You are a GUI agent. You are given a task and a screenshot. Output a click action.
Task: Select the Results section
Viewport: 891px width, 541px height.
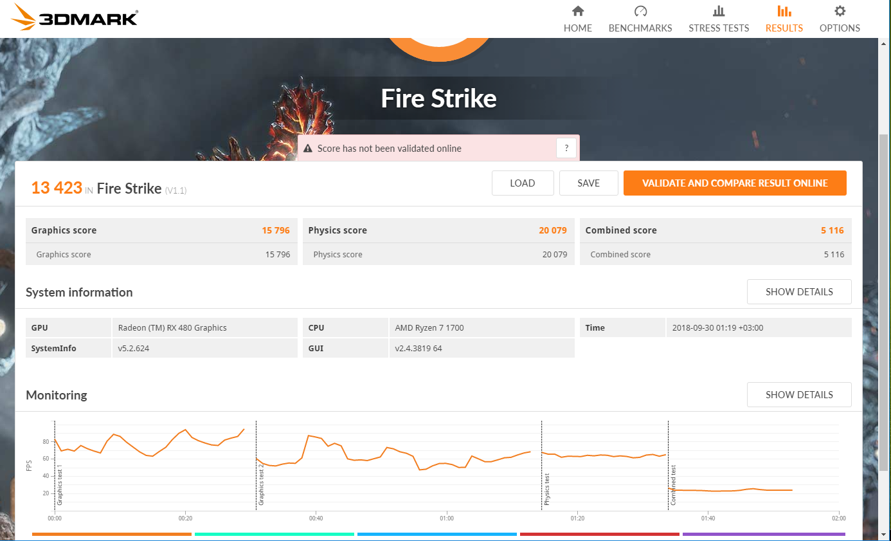tap(784, 19)
